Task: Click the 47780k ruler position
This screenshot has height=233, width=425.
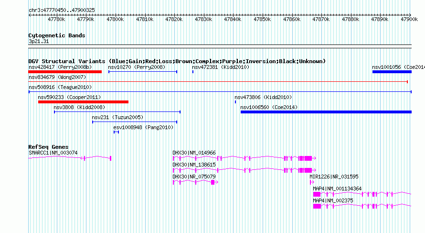Action: tap(56, 19)
